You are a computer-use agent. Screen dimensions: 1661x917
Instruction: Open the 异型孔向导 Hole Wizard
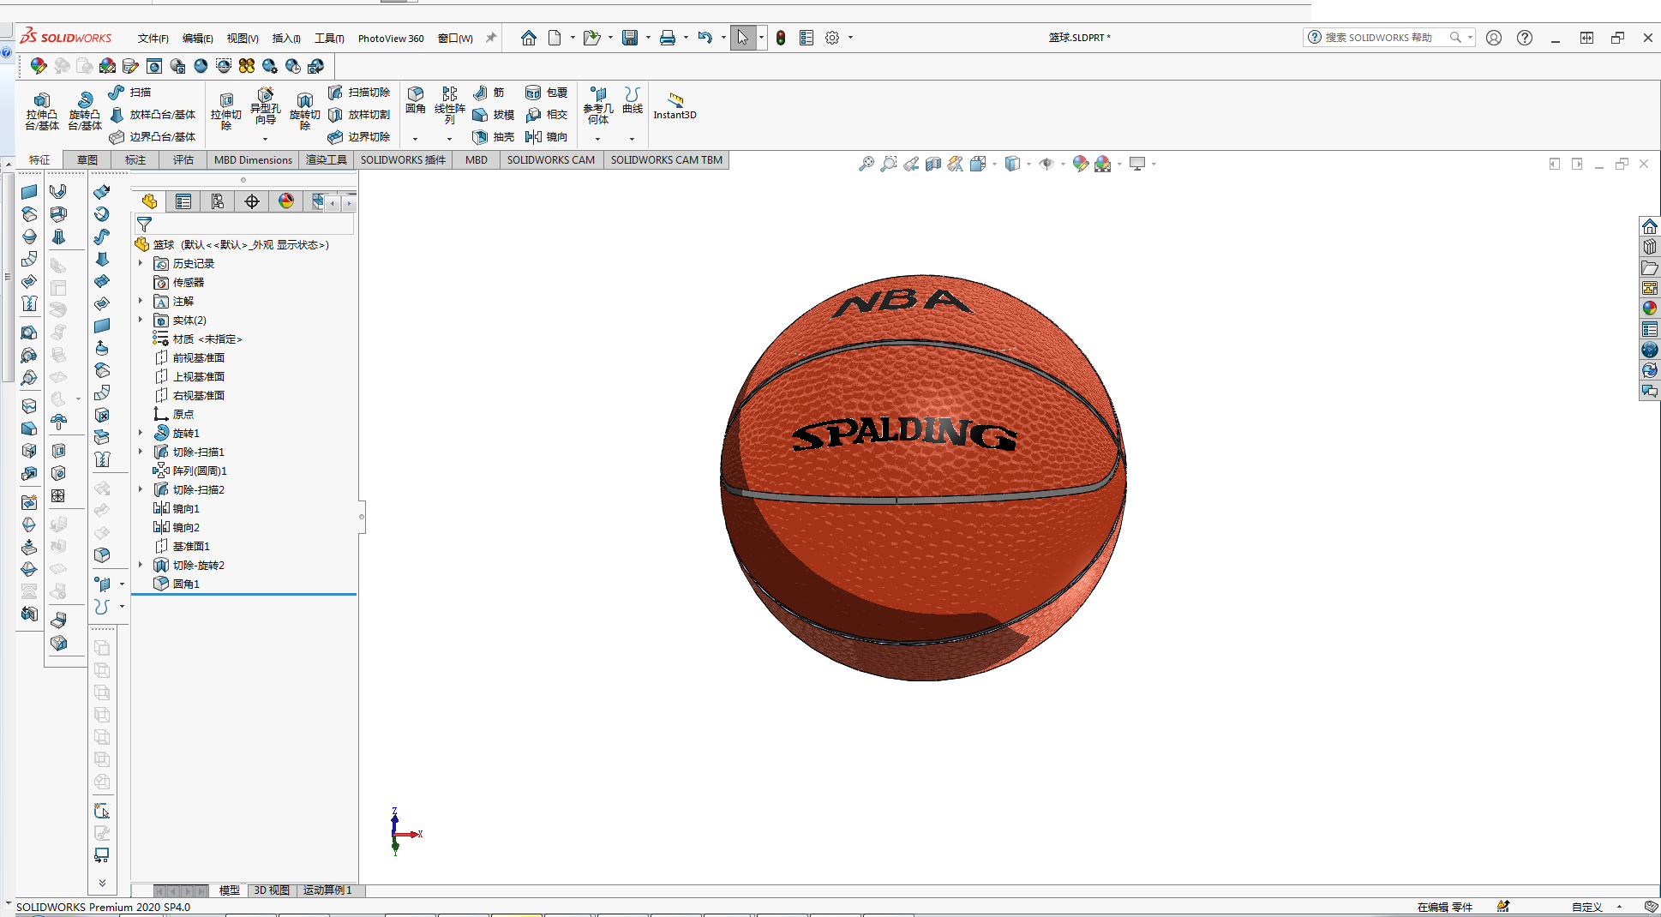tap(266, 109)
